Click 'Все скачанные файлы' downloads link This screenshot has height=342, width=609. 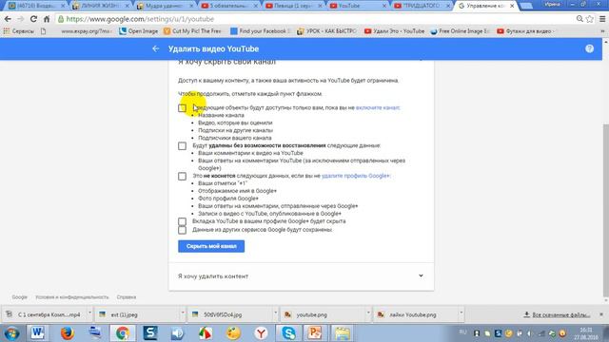tap(558, 314)
